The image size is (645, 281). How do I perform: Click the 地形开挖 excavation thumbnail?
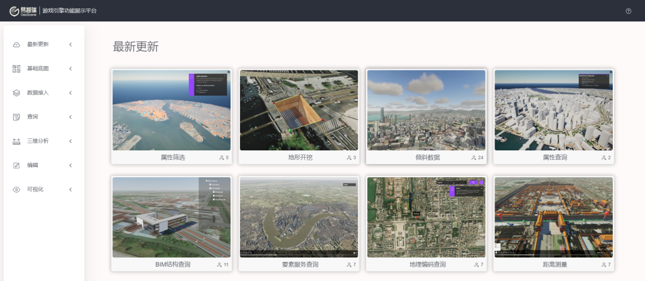pyautogui.click(x=299, y=110)
